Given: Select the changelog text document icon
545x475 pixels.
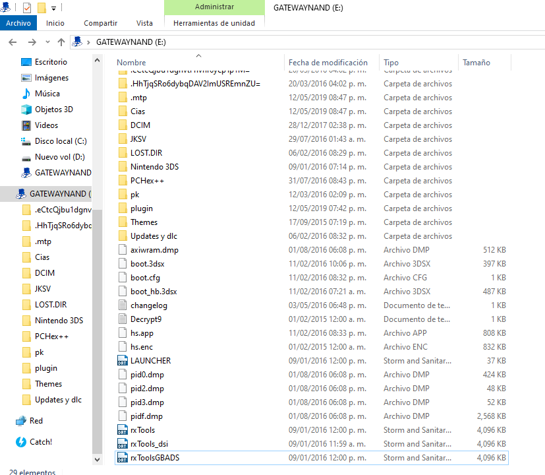Looking at the screenshot, I should point(123,305).
